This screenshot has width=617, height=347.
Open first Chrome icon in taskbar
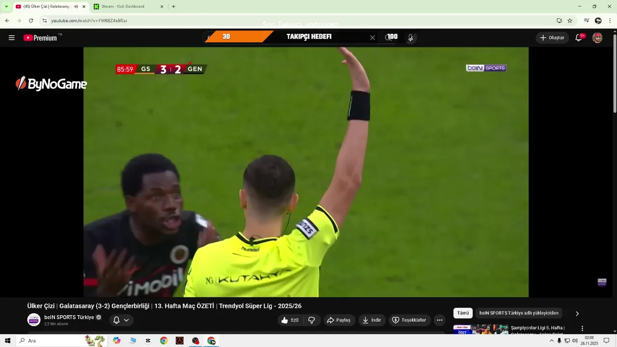click(164, 341)
